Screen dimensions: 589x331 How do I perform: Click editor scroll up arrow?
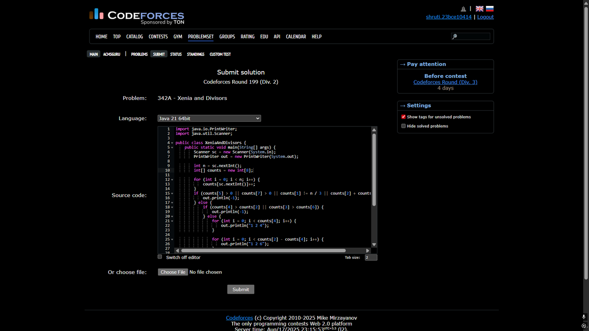[374, 129]
